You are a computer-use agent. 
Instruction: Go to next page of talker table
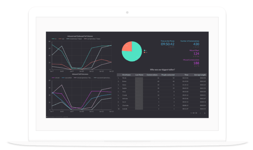(205, 113)
